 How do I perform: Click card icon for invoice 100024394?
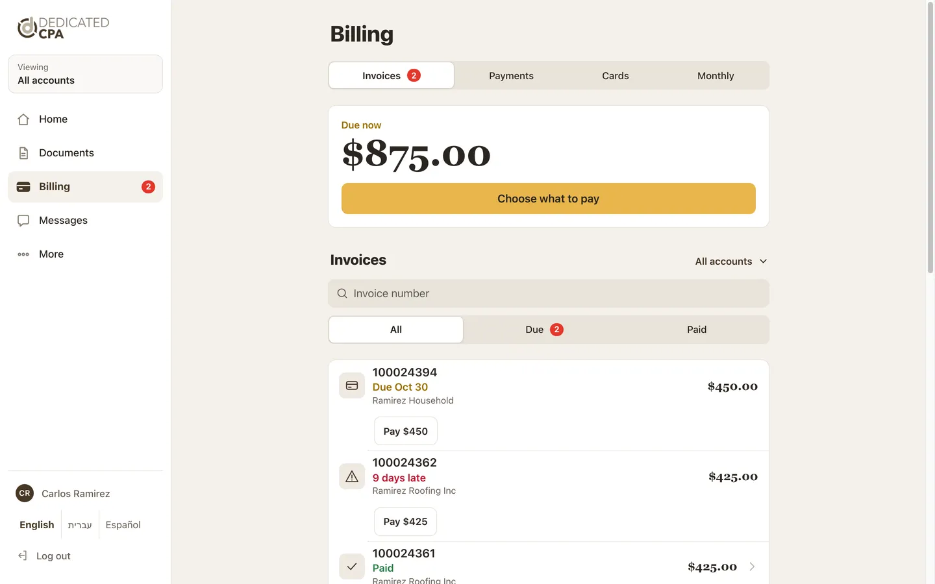tap(352, 385)
